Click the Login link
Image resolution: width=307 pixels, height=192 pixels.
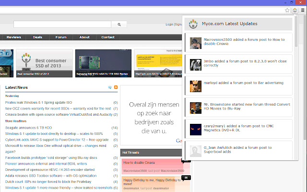tap(169, 24)
